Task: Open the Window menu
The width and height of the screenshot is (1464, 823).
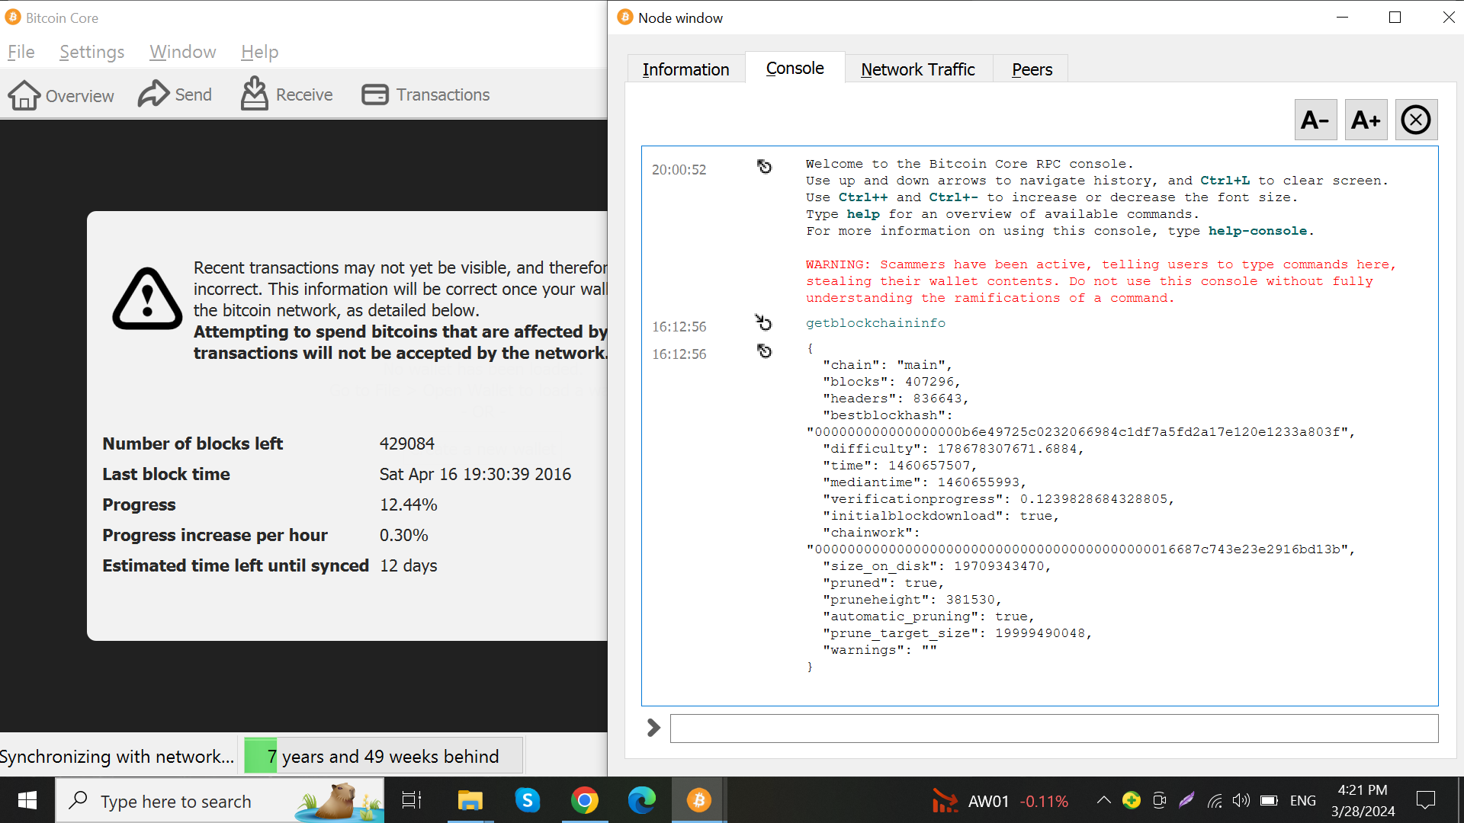Action: 183,52
